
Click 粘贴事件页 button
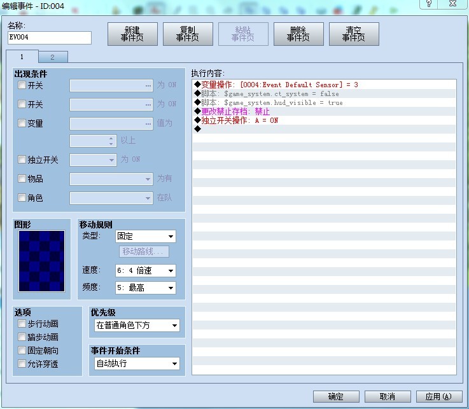click(x=243, y=34)
